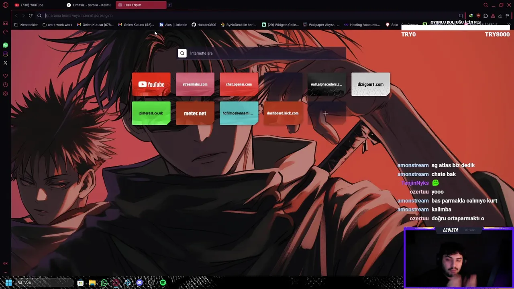Screen dimensions: 514x289
Task: Open OBS Studio from the taskbar
Action: [x=151, y=283]
